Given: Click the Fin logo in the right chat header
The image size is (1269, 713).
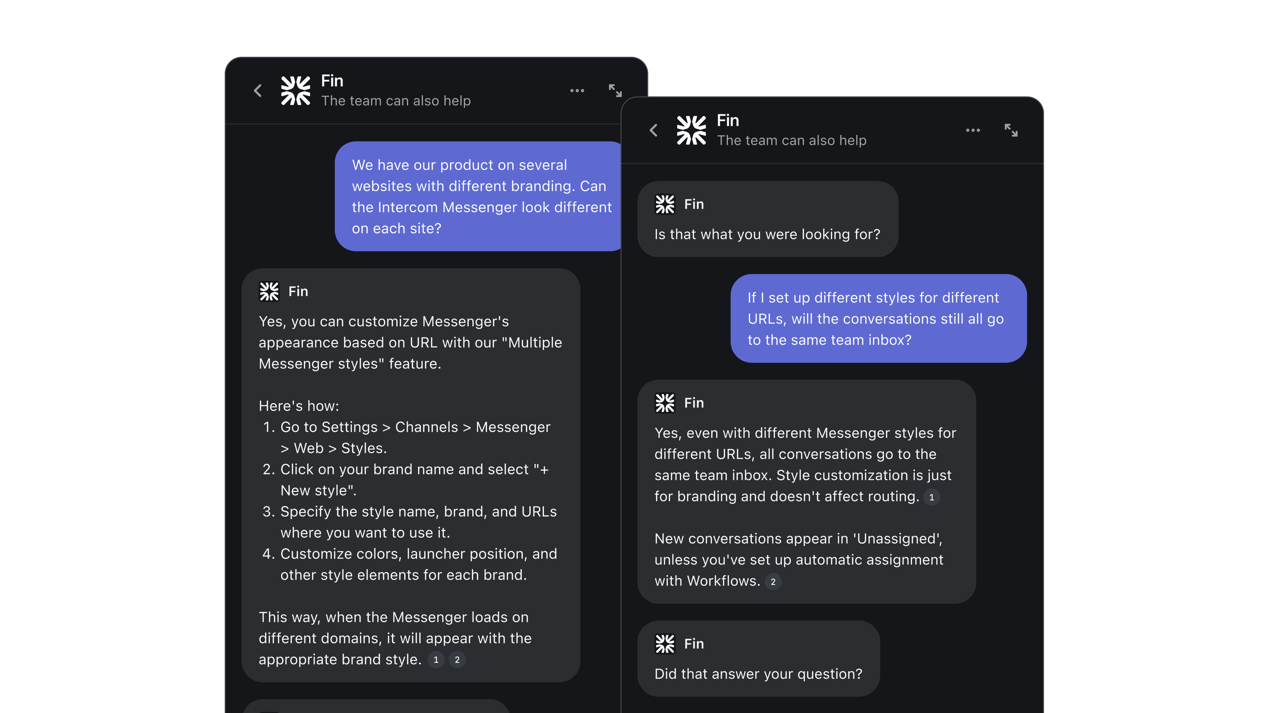Looking at the screenshot, I should 692,130.
